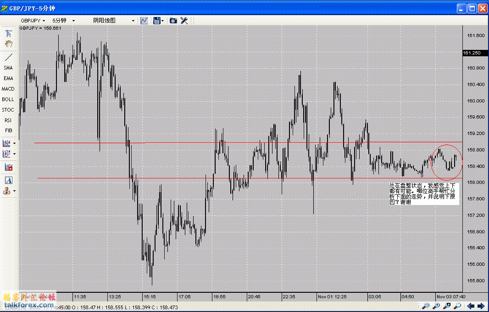Viewport: 489px width, 312px height.
Task: Open the 5分钟 timeframe dropdown
Action: coord(63,21)
